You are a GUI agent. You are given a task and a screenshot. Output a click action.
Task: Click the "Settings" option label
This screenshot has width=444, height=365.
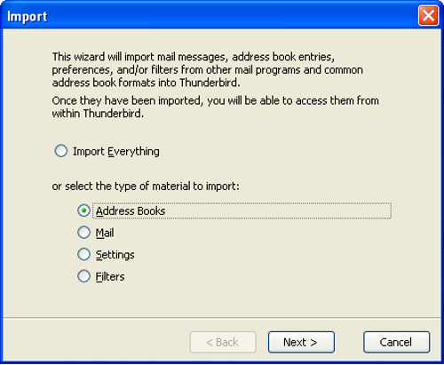pos(115,255)
